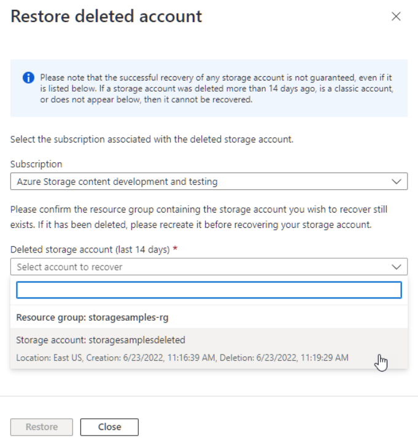Open the Subscription dropdown
This screenshot has width=418, height=446.
[x=209, y=181]
